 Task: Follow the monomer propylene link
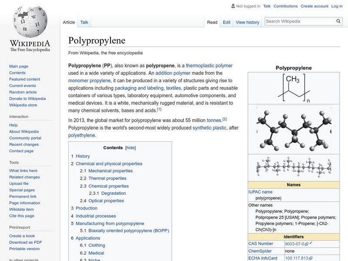[x=89, y=80]
